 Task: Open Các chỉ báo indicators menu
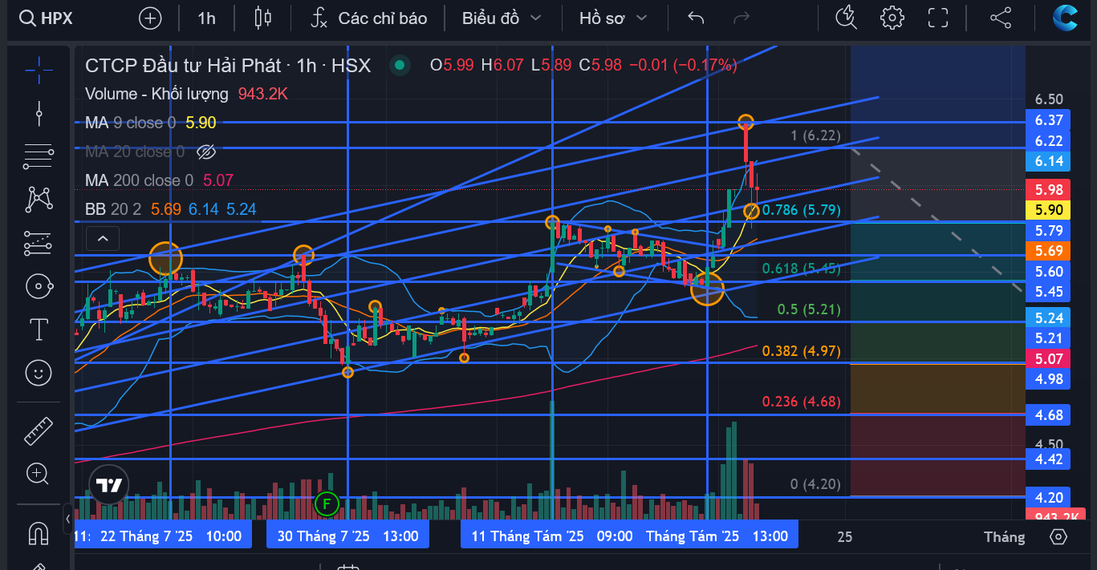(x=369, y=18)
